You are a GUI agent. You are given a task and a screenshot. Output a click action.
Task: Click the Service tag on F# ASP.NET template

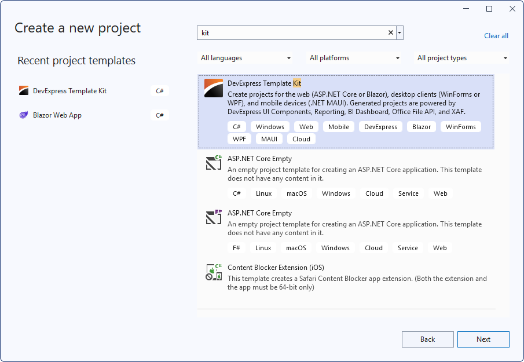[x=408, y=248]
